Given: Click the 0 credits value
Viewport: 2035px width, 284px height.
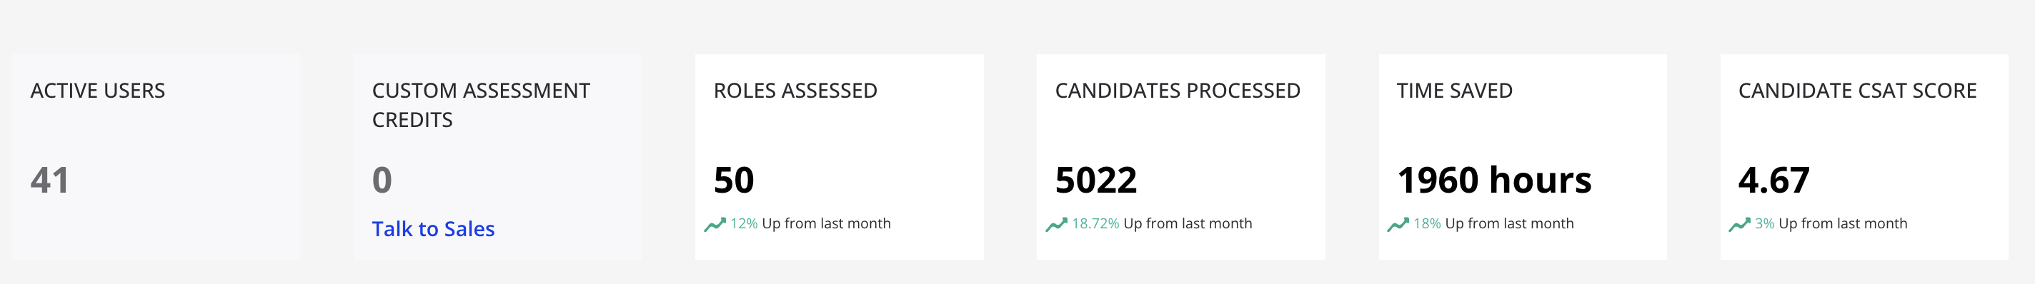Looking at the screenshot, I should point(382,180).
